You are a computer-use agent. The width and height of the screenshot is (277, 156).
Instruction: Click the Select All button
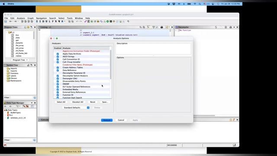[x=61, y=102]
